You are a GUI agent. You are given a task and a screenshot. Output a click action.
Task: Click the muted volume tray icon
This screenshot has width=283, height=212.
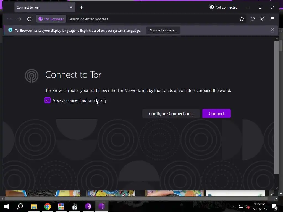point(247,206)
